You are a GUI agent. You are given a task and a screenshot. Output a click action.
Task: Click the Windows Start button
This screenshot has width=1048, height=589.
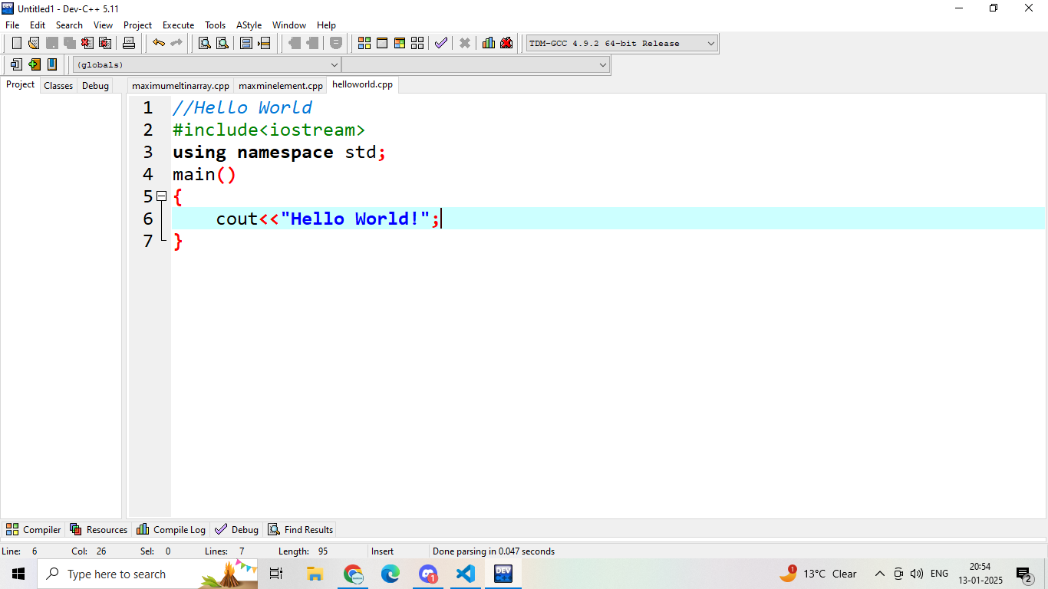18,574
